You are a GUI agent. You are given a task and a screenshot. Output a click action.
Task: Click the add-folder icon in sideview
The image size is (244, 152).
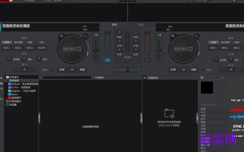169,114
